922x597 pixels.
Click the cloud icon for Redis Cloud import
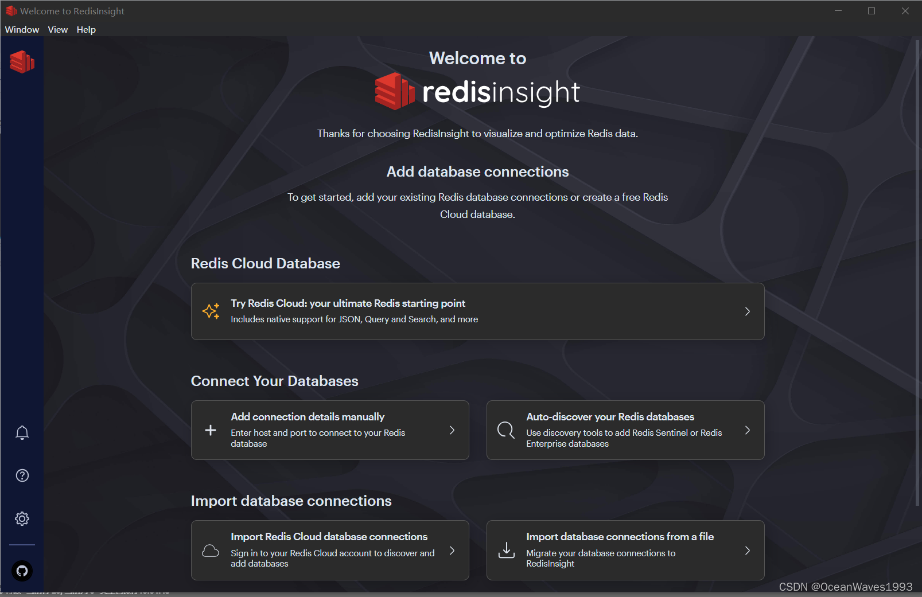(x=211, y=551)
